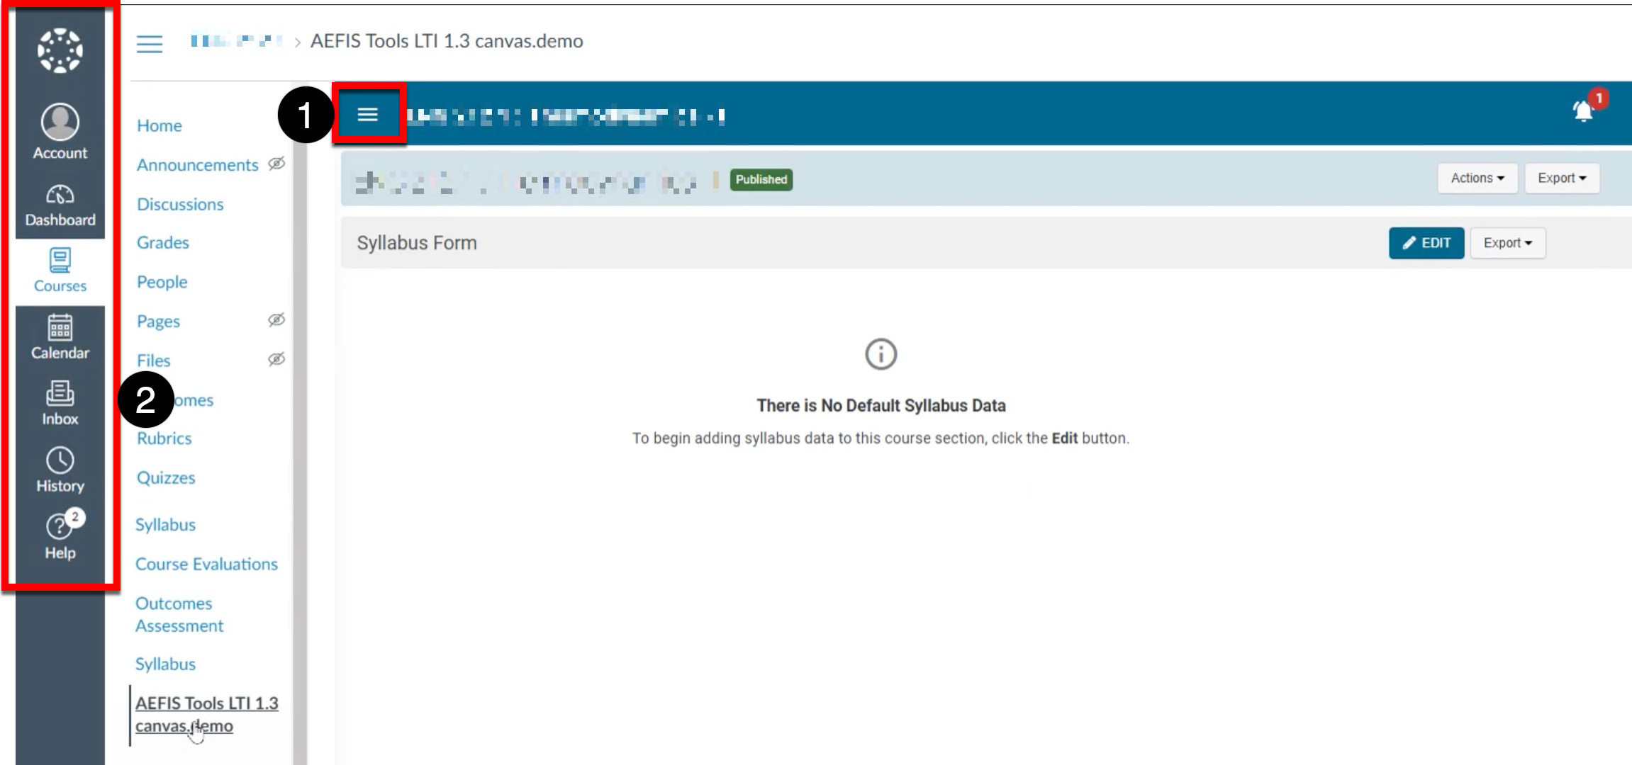Viewport: 1632px width, 765px height.
Task: Expand the Actions dropdown
Action: pos(1477,178)
